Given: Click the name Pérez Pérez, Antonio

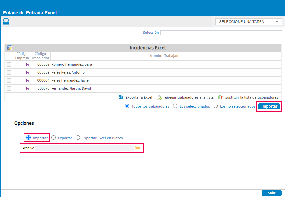Looking at the screenshot, I should tap(68, 72).
